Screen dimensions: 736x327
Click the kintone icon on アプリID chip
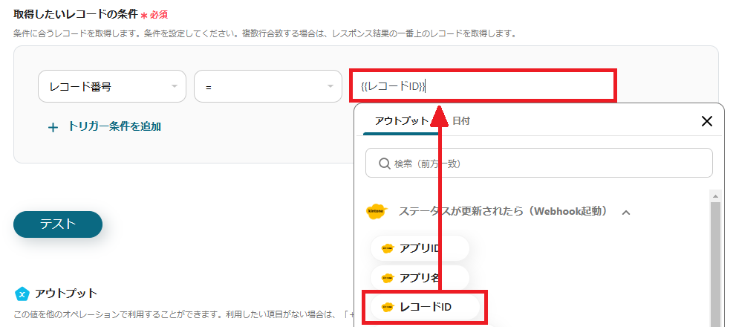[387, 248]
